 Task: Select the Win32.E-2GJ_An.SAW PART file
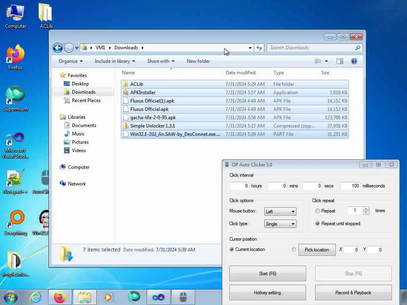[235, 134]
